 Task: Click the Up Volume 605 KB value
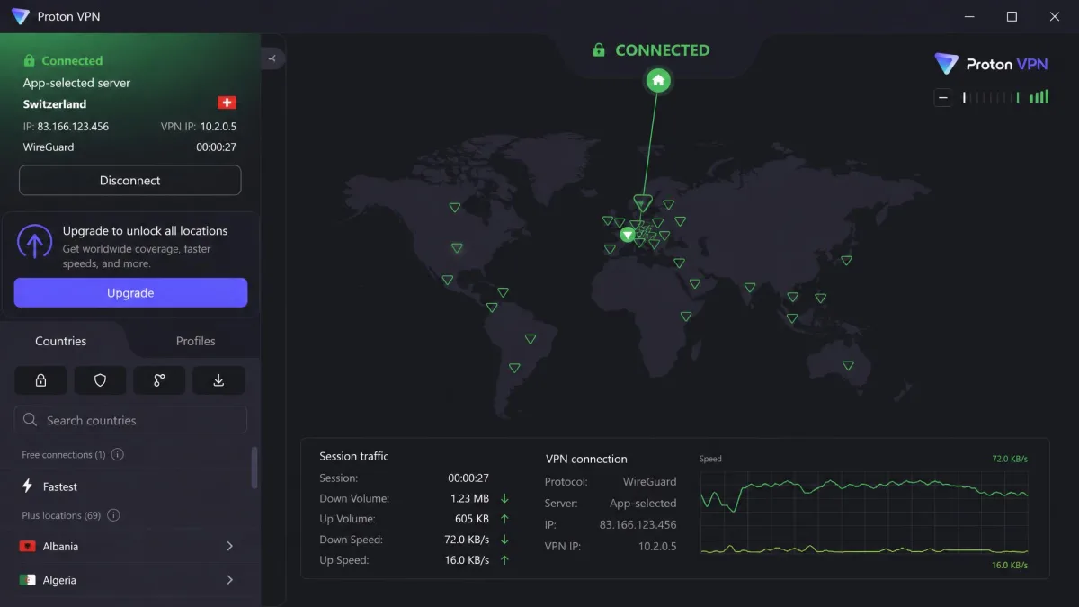click(472, 519)
